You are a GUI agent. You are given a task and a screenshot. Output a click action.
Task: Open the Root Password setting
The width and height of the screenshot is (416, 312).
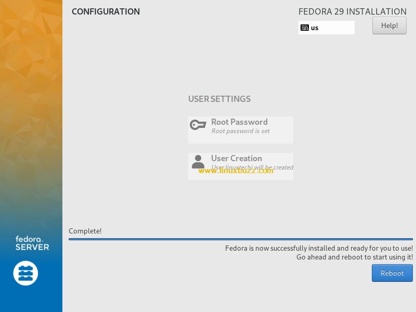pos(241,130)
